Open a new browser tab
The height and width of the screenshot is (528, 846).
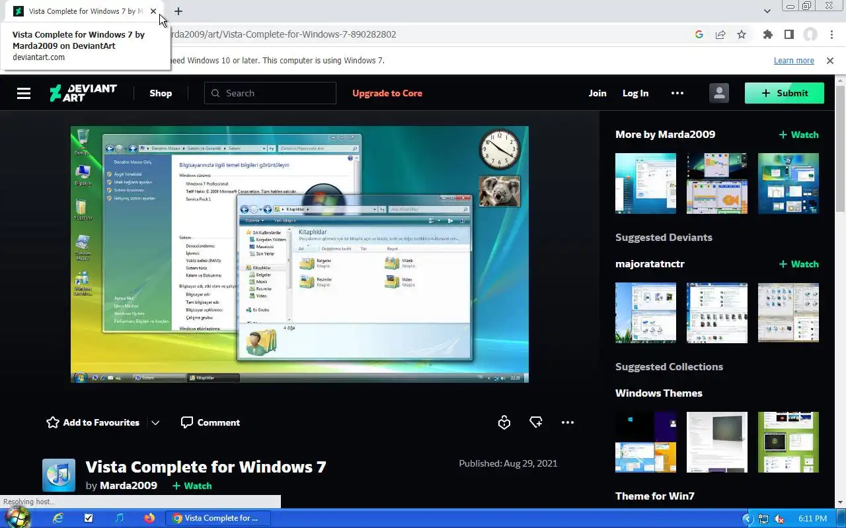(x=178, y=11)
